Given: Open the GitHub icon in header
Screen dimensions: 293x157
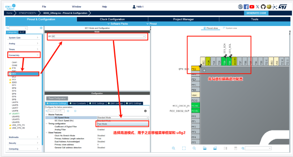Looking at the screenshot, I should click(263, 7).
